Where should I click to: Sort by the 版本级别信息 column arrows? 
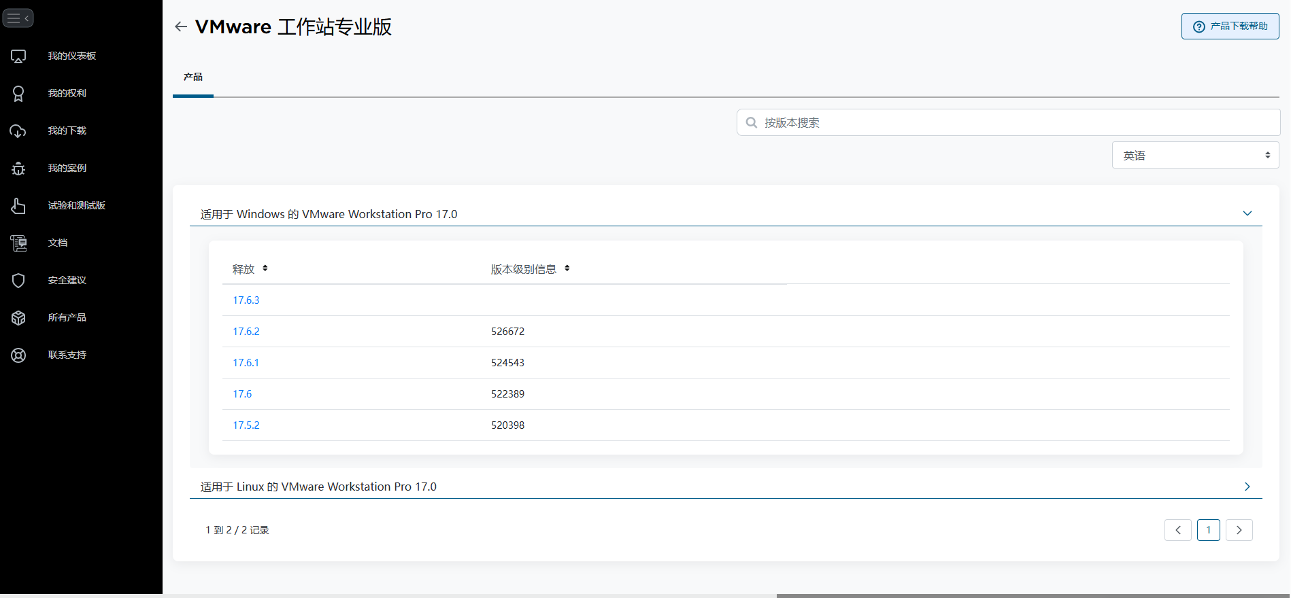click(x=567, y=268)
